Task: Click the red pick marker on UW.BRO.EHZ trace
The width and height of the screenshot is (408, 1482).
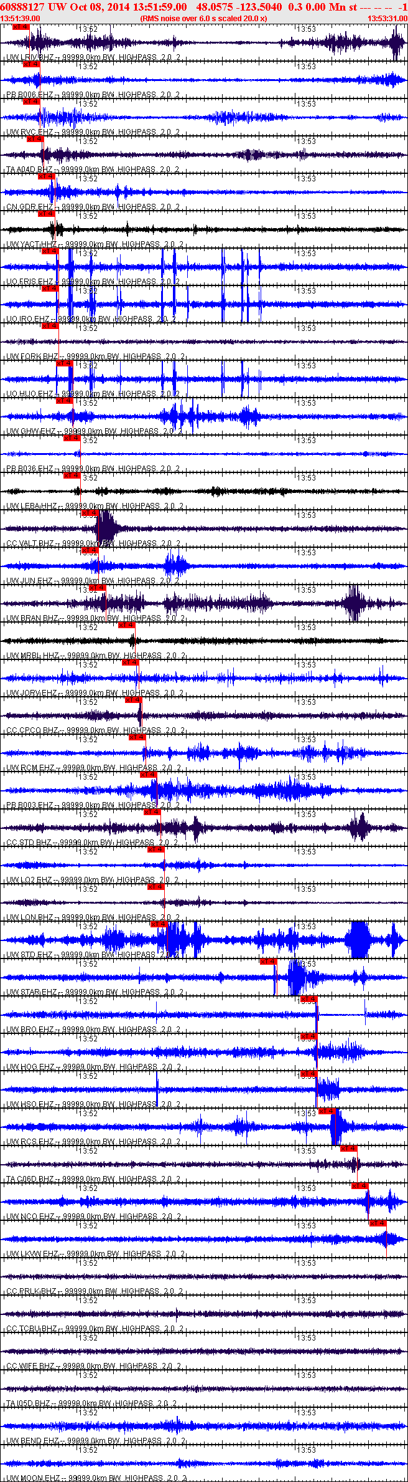Action: tap(309, 999)
